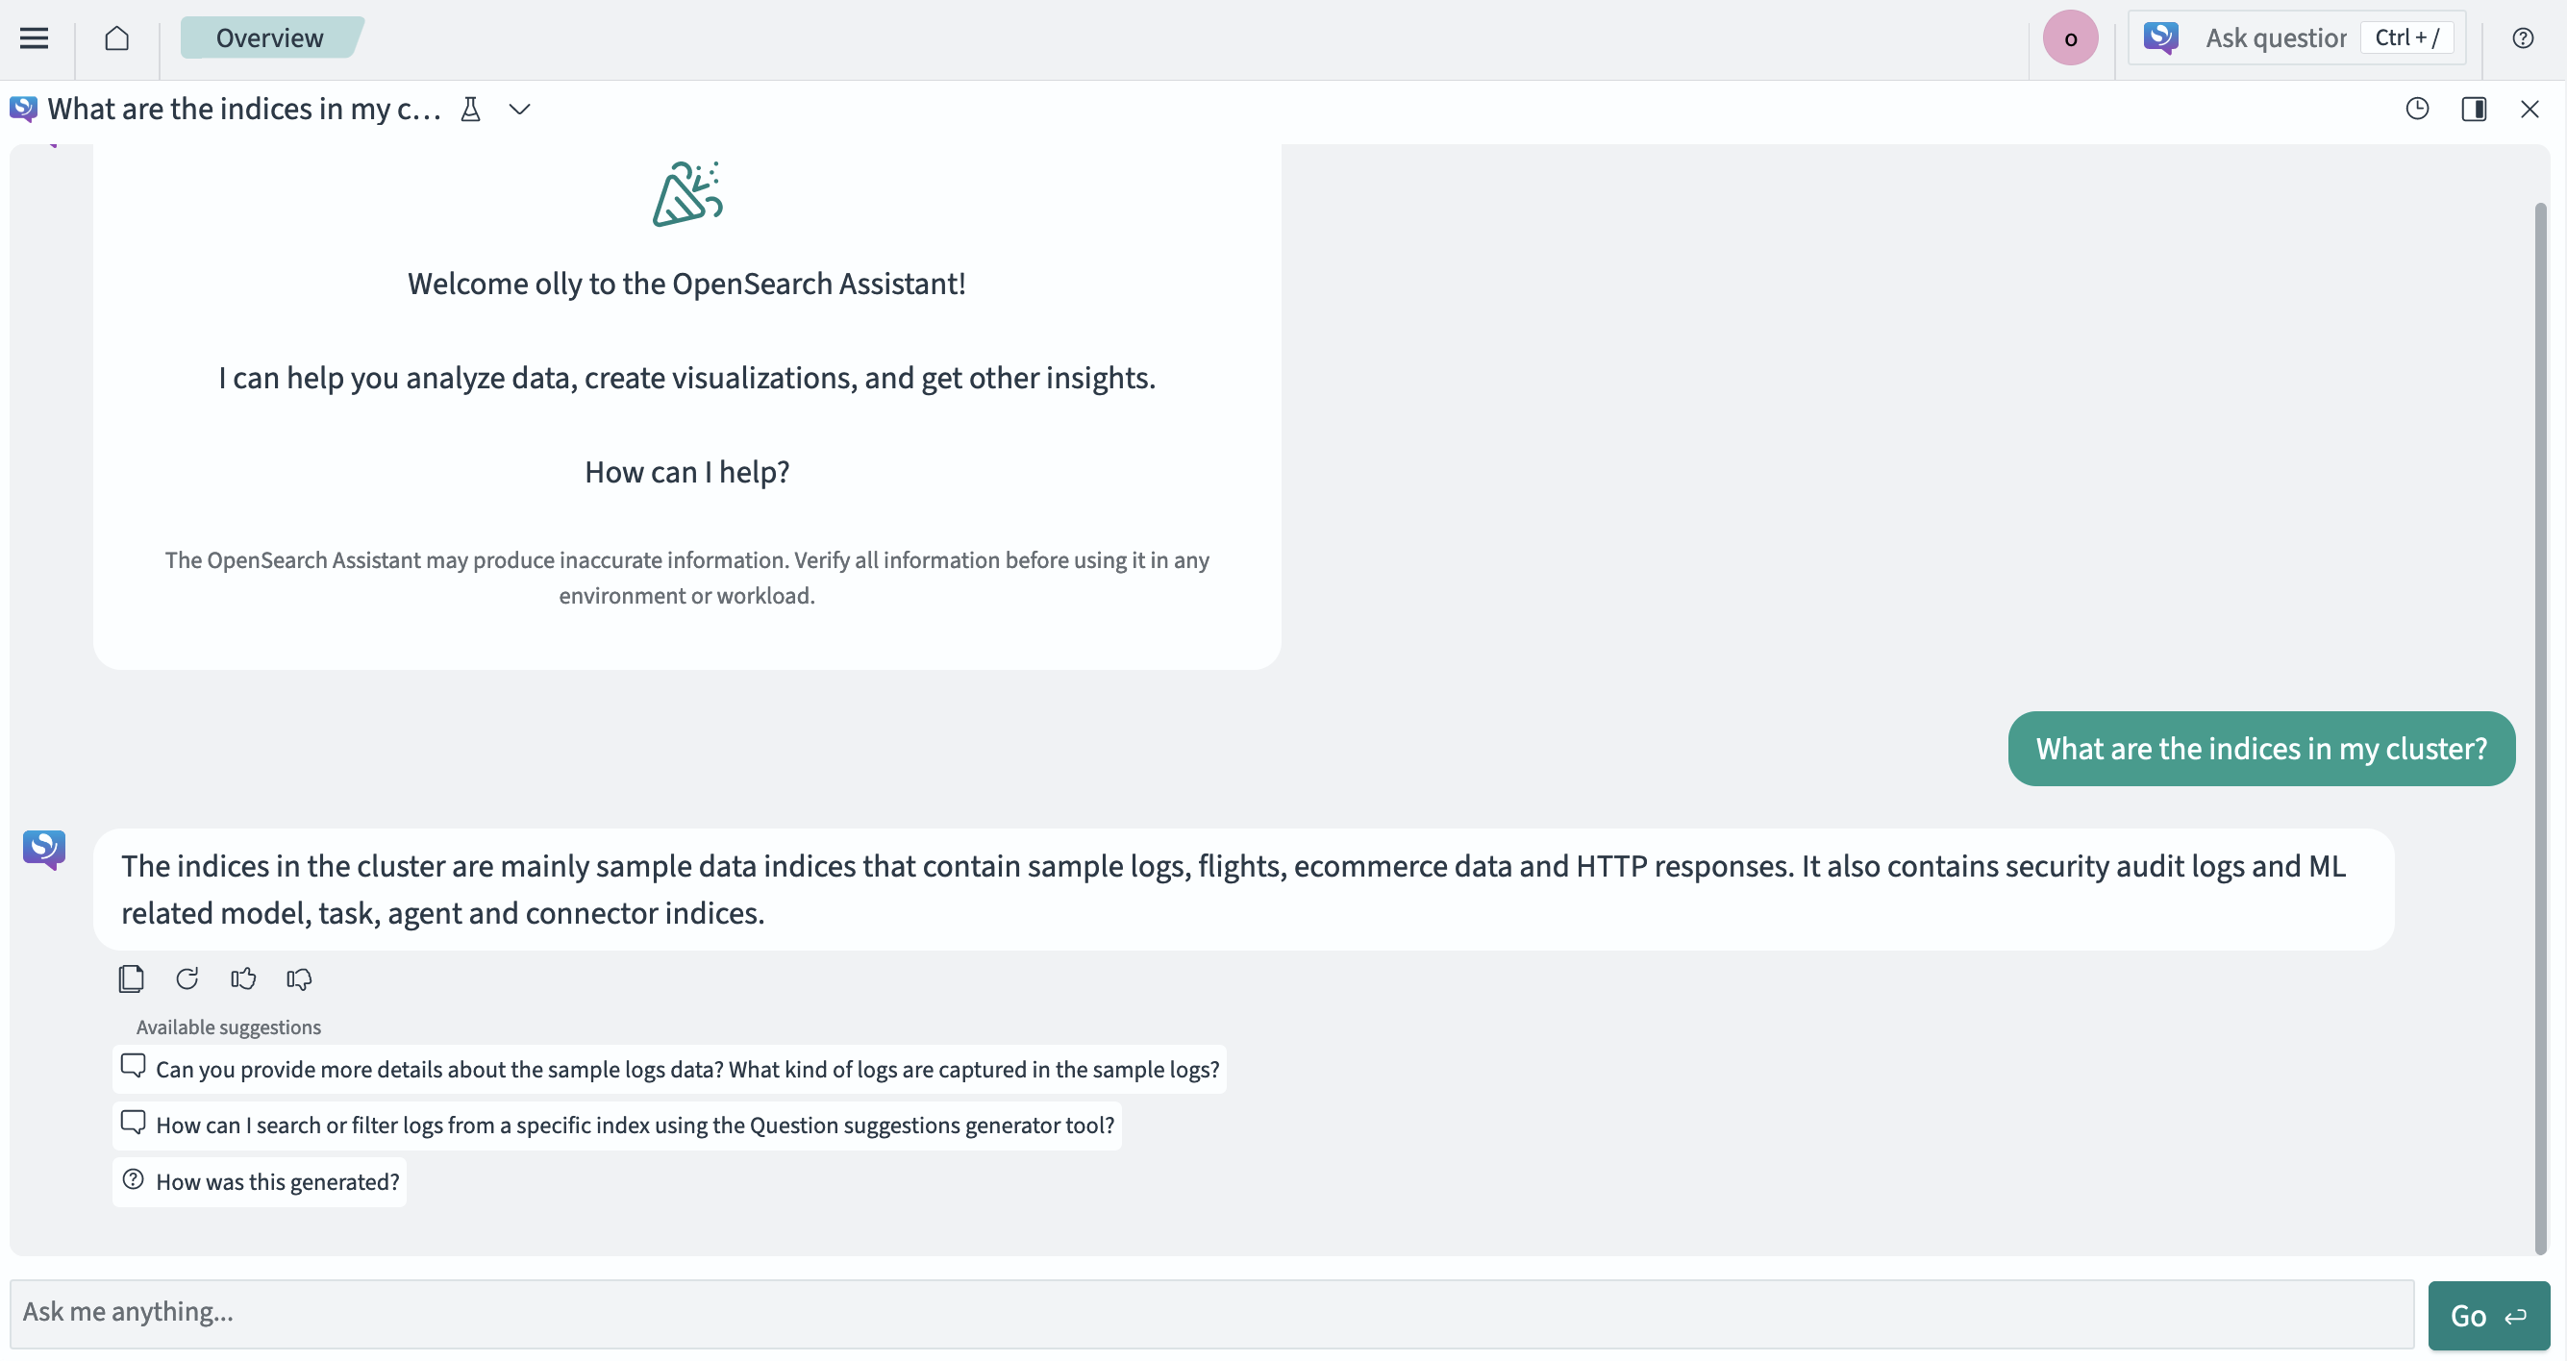The height and width of the screenshot is (1361, 2567).
Task: Give the response a thumbs up
Action: pyautogui.click(x=243, y=979)
